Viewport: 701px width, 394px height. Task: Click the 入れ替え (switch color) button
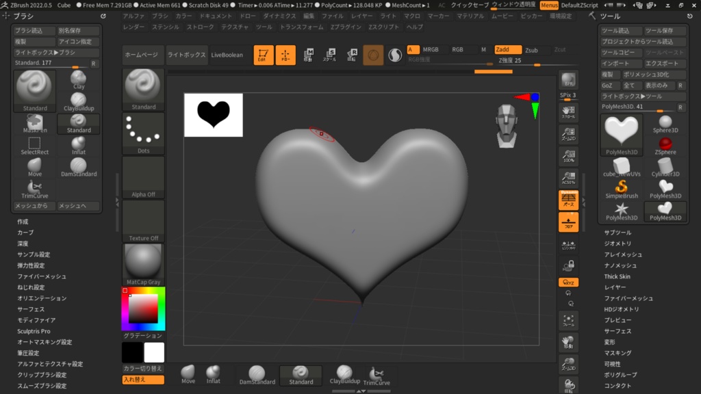click(143, 380)
